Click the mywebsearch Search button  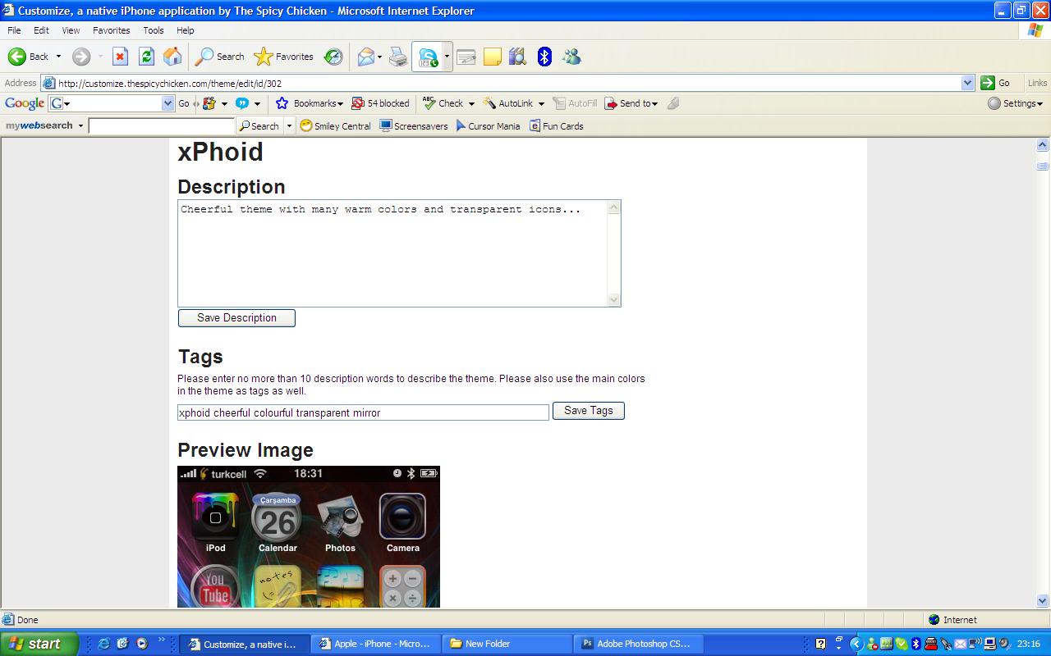(259, 126)
